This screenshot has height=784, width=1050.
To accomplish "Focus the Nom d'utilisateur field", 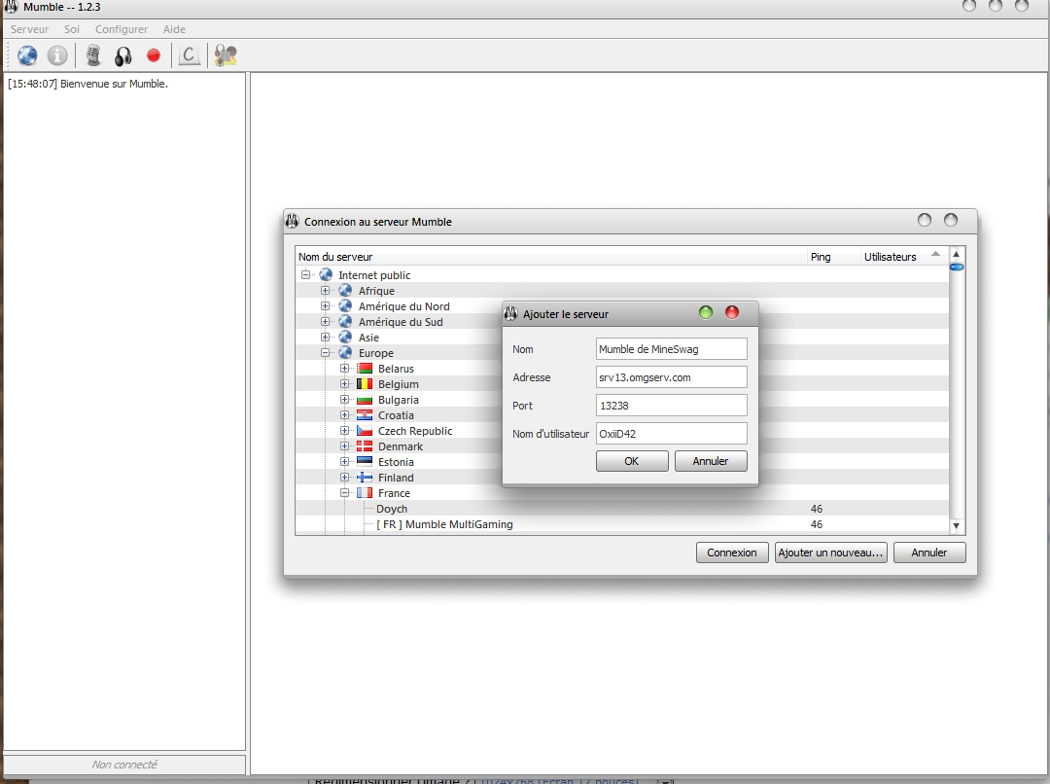I will [x=671, y=434].
